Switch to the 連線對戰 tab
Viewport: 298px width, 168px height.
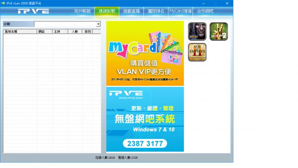[107, 11]
